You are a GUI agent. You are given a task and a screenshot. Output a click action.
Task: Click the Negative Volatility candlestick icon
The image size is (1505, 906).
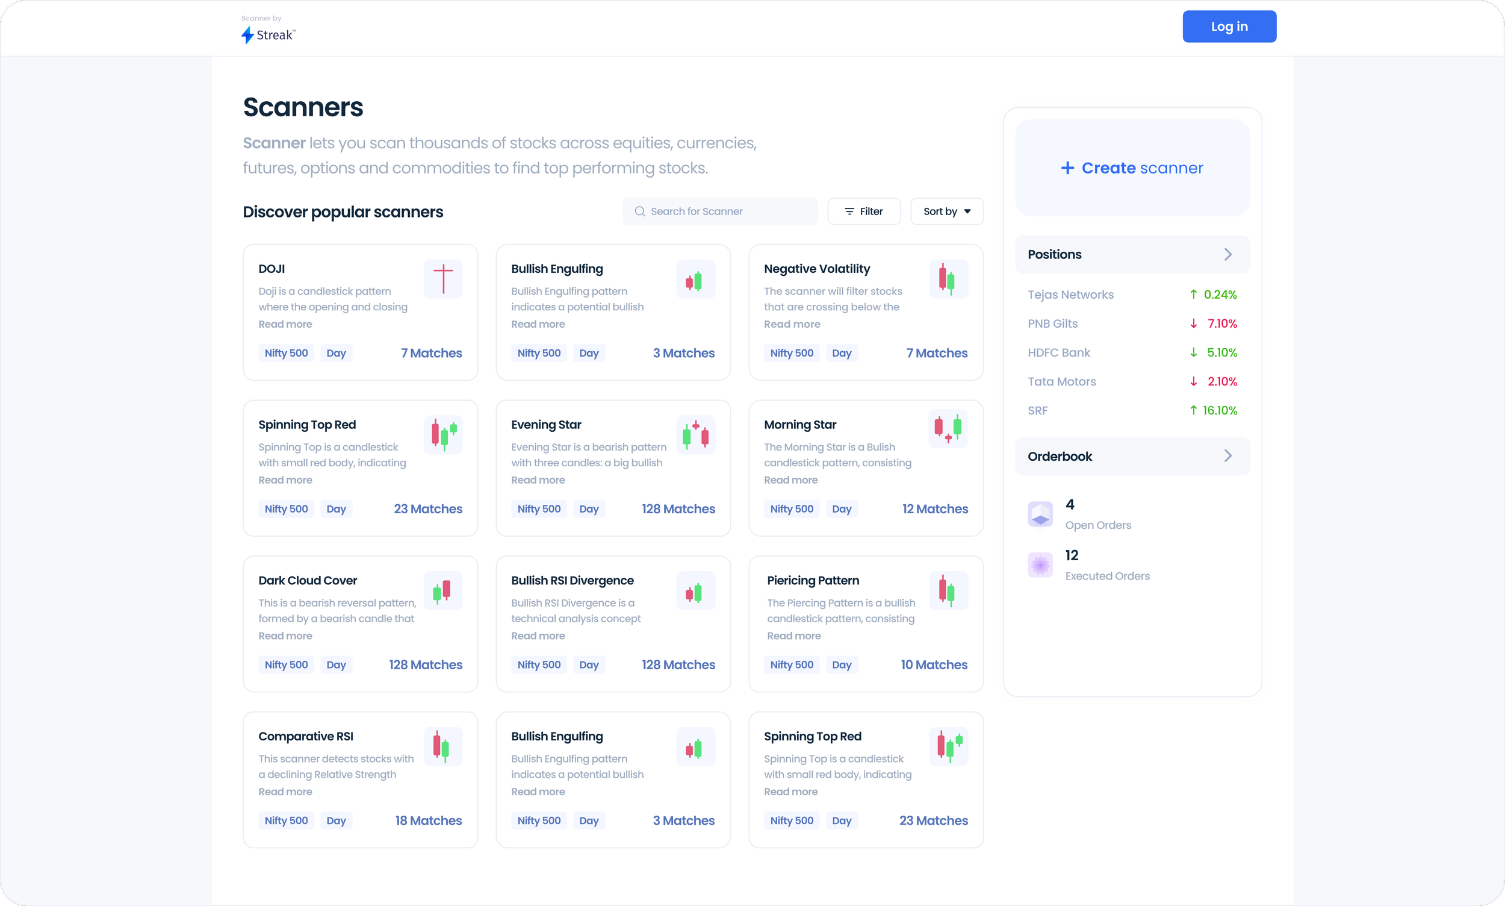click(948, 279)
